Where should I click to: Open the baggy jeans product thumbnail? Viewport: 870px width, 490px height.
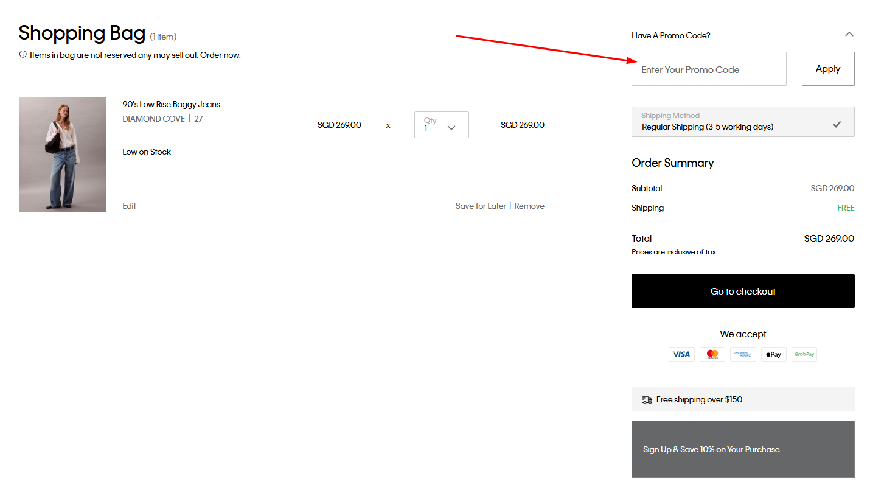[62, 155]
